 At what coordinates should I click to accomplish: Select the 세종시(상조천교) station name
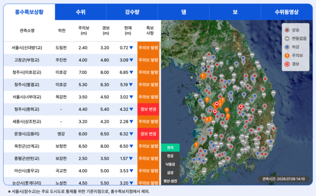coord(27,121)
